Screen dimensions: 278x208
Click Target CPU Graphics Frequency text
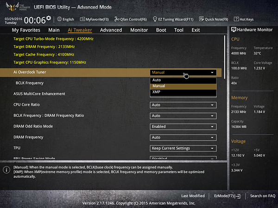pos(50,62)
